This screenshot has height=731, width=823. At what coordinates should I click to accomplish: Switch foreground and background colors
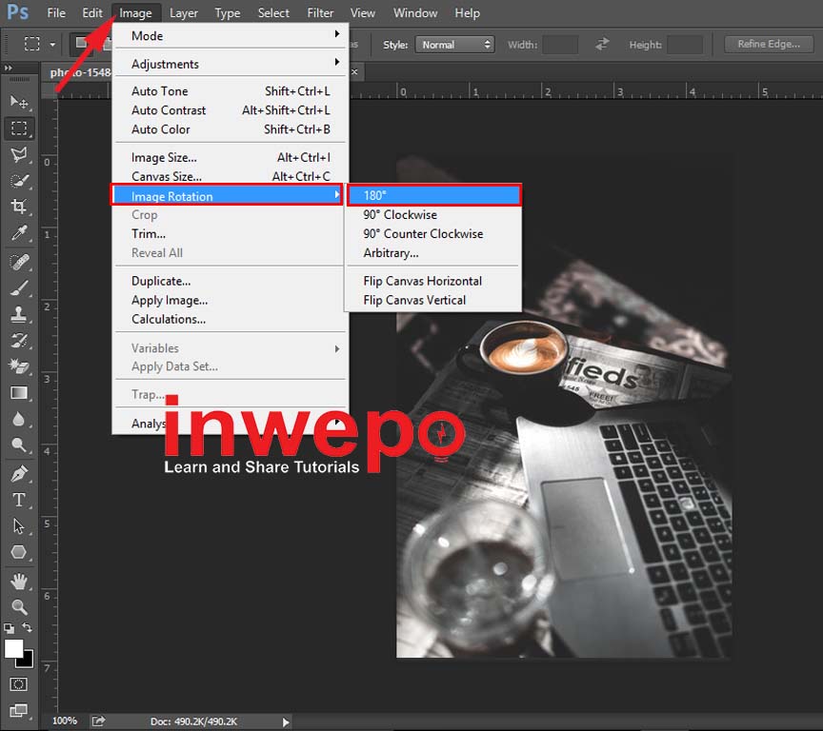28,627
